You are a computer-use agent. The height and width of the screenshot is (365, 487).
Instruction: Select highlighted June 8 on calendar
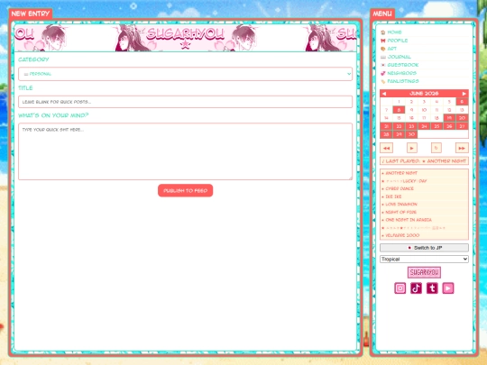(x=399, y=110)
